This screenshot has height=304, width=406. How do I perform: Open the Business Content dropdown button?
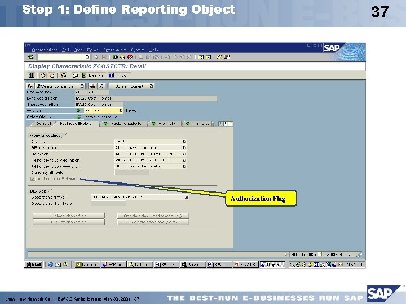coord(151,86)
